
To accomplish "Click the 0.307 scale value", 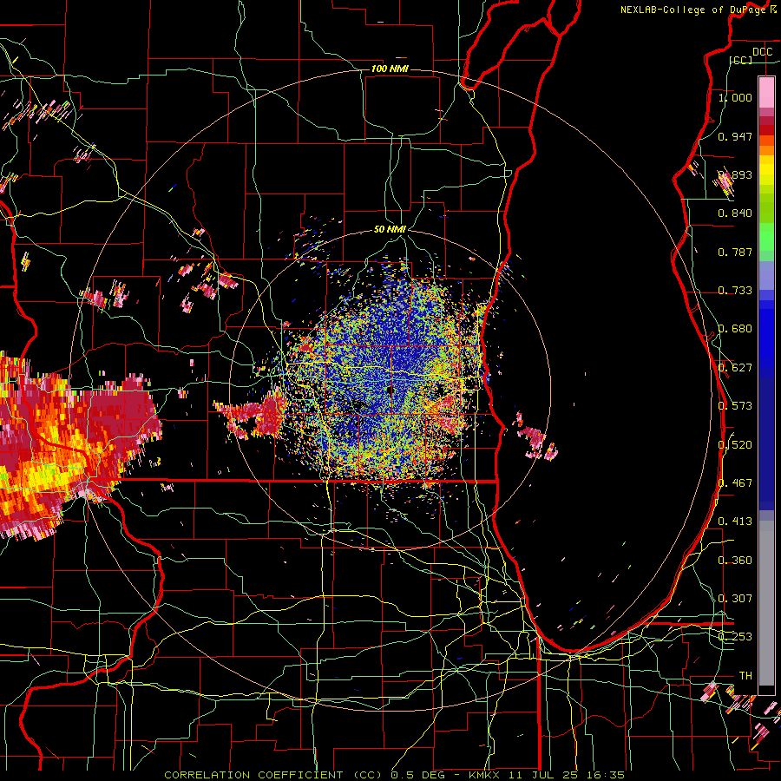I will (735, 599).
